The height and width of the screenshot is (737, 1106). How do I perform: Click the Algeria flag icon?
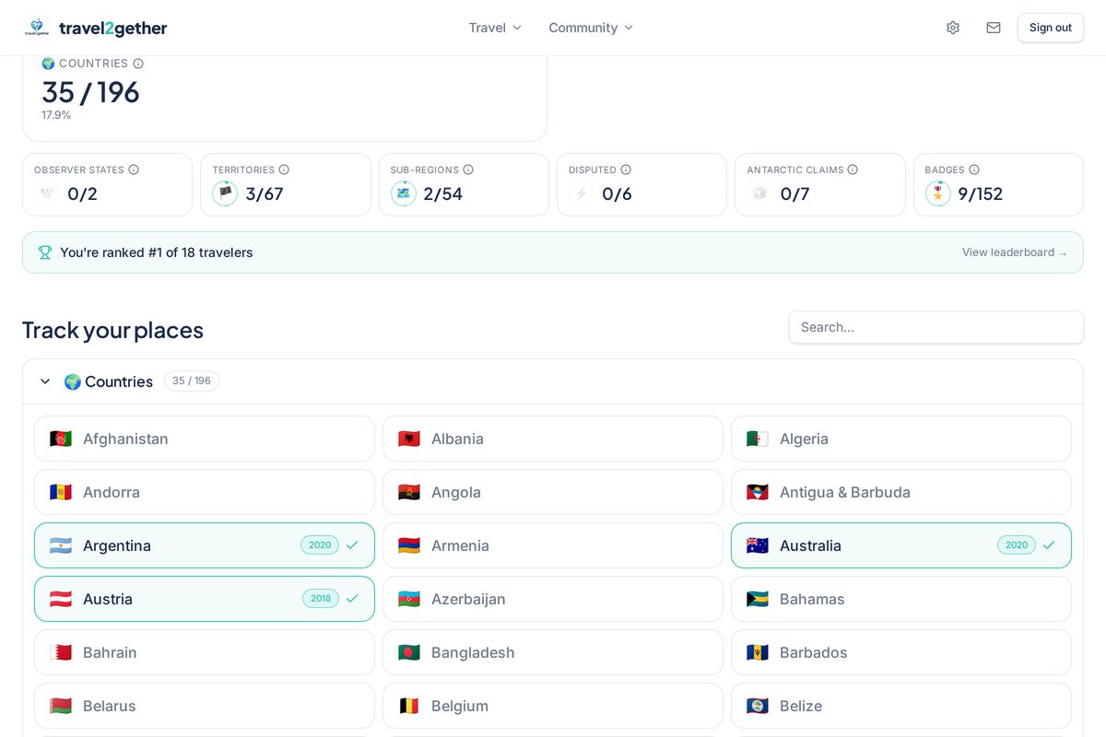(x=758, y=439)
